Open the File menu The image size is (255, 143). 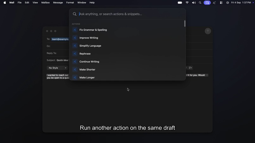coord(20,3)
